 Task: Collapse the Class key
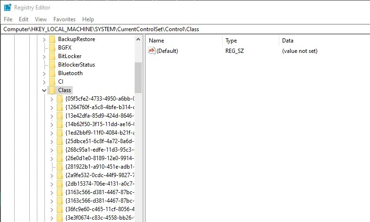tap(44, 90)
